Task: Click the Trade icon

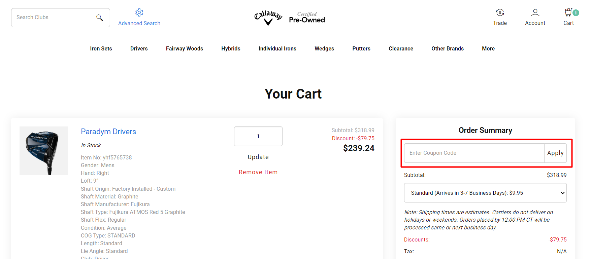Action: tap(500, 12)
